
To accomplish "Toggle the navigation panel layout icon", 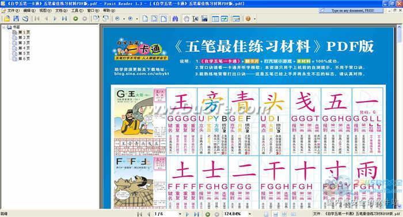I will (x=215, y=18).
